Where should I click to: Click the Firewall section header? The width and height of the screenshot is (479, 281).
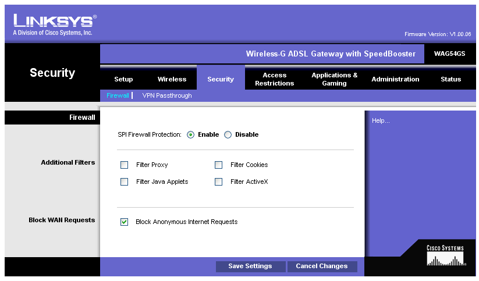coord(52,118)
